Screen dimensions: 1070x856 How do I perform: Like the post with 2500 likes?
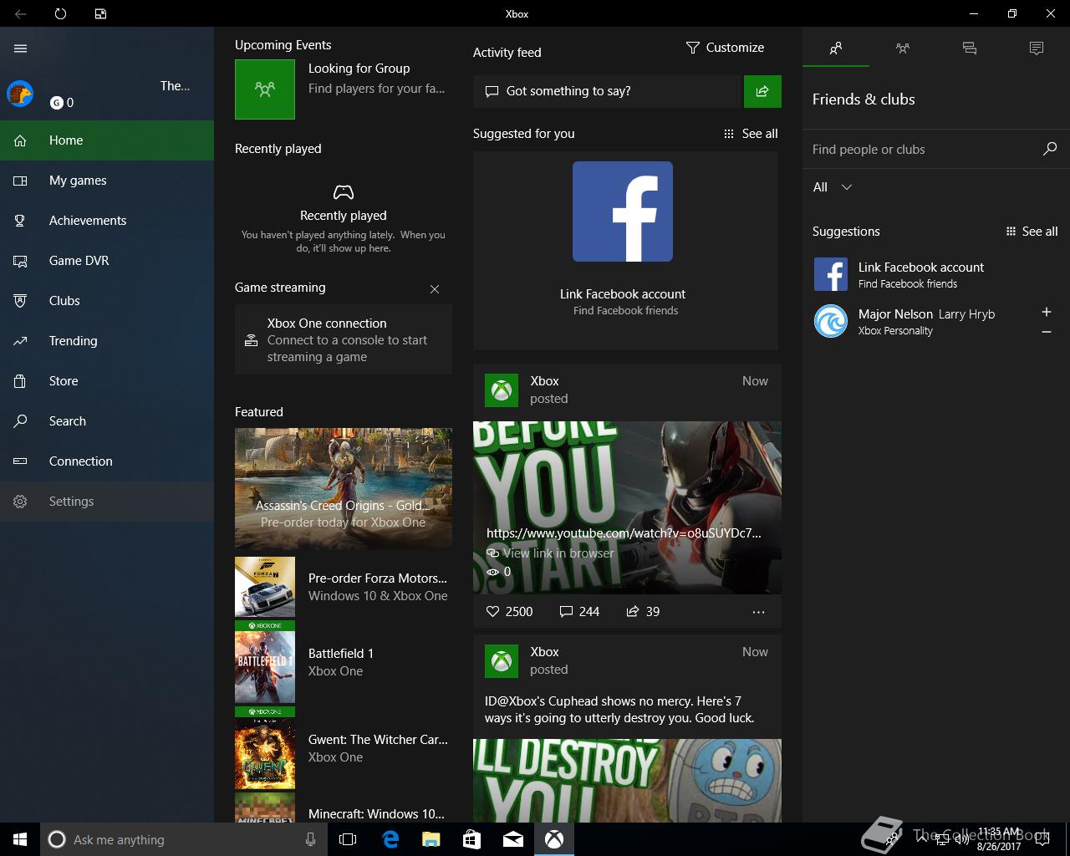click(x=509, y=612)
